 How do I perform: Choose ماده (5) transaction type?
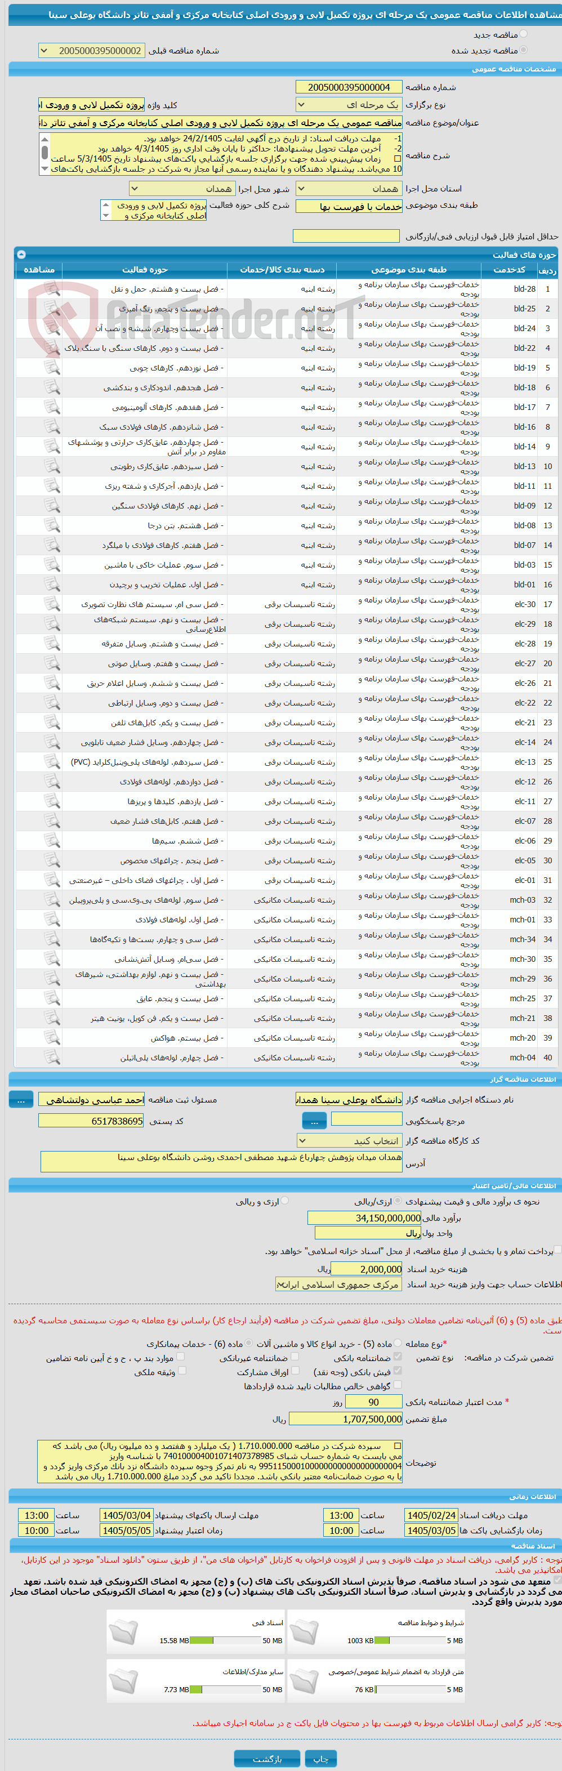point(398,1342)
